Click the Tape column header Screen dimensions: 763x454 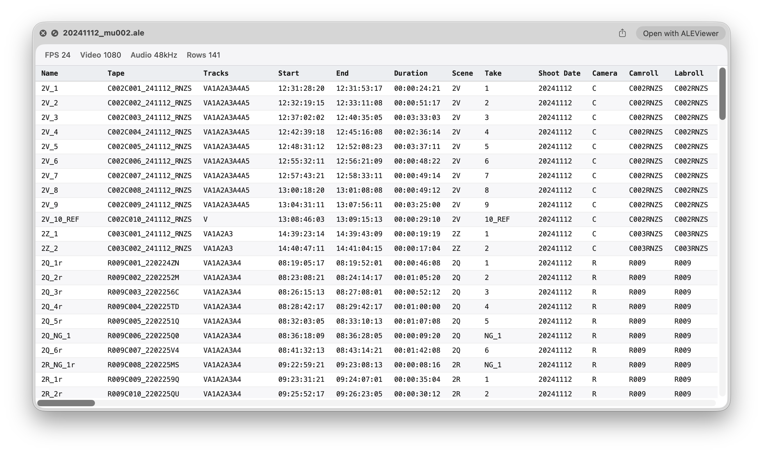click(x=116, y=73)
